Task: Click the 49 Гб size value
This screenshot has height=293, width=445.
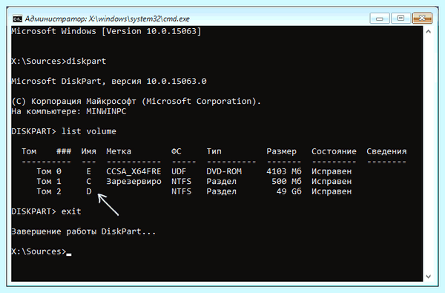Action: coord(289,191)
